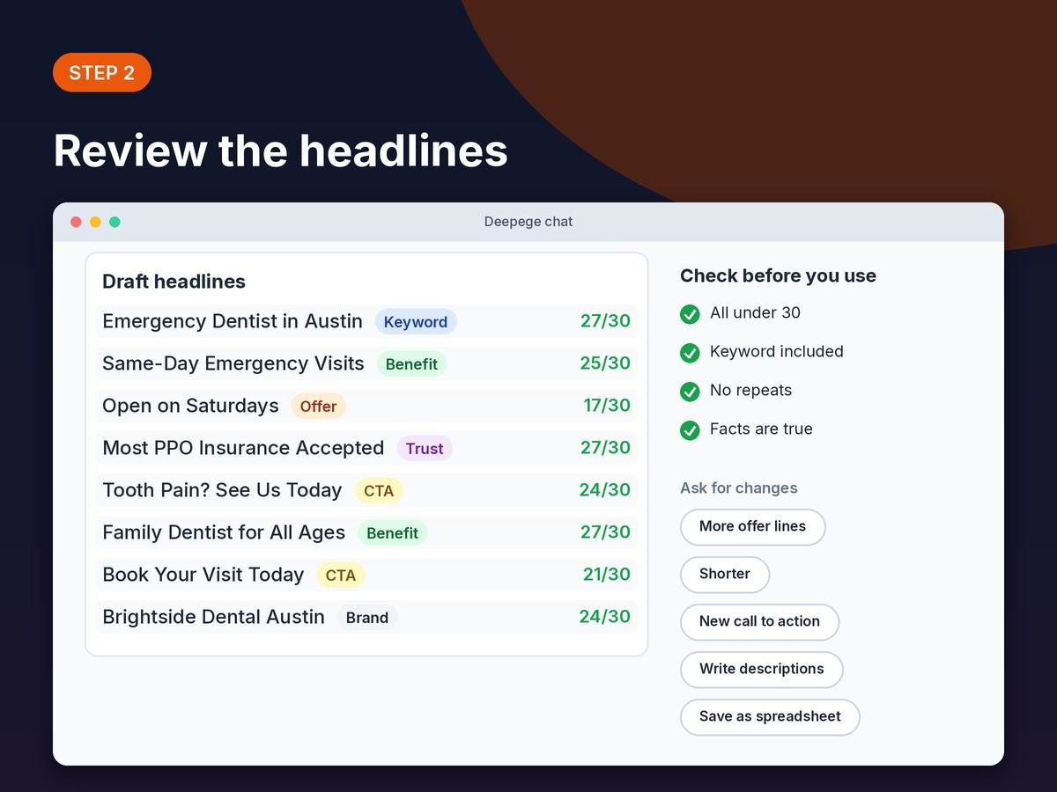Click Write descriptions button
Viewport: 1057px width, 792px height.
[x=761, y=670]
